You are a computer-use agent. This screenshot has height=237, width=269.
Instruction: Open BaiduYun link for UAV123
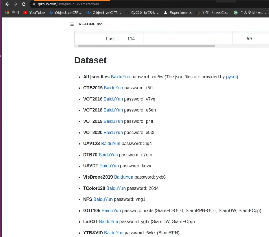(x=111, y=144)
